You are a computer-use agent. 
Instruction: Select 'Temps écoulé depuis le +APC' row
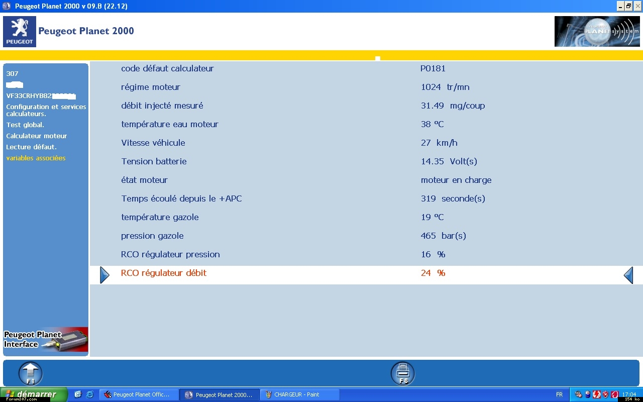click(366, 198)
